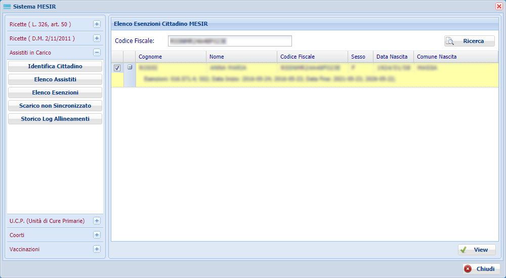
Task: Expand the Vaccinazioni section
Action: coord(97,249)
